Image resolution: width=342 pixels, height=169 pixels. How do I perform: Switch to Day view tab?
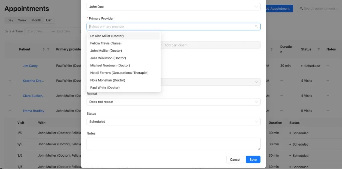coord(10,20)
